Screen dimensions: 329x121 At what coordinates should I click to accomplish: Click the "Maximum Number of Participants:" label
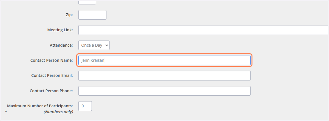click(40, 106)
